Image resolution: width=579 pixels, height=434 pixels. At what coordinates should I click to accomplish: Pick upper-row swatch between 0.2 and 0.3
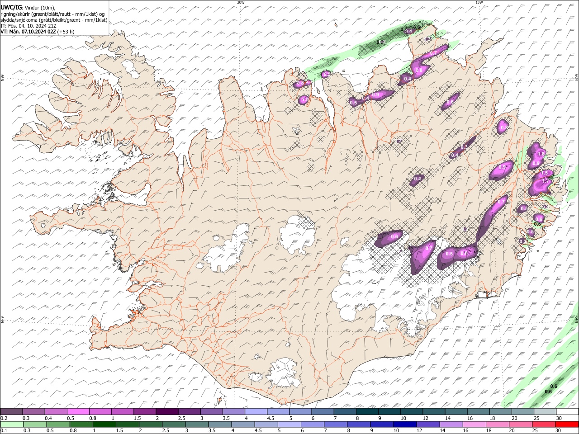[x=11, y=412]
